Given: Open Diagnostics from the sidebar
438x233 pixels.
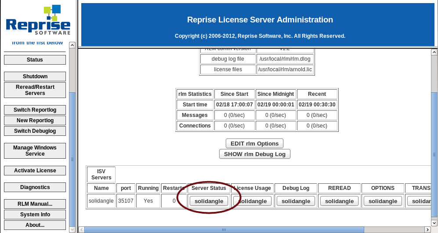Looking at the screenshot, I should coord(35,187).
